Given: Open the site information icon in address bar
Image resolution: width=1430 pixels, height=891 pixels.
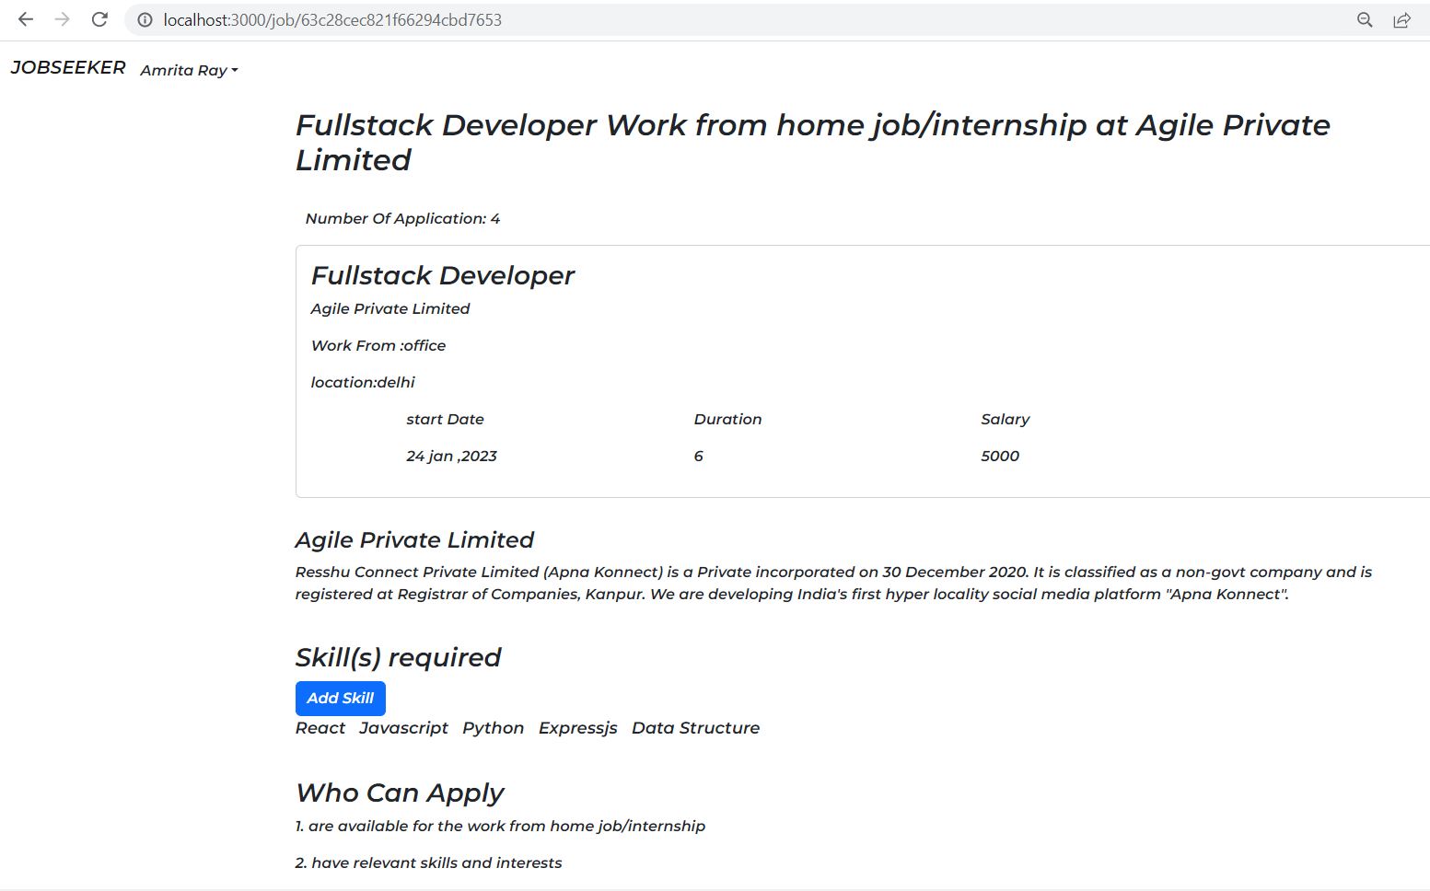Looking at the screenshot, I should (x=145, y=18).
